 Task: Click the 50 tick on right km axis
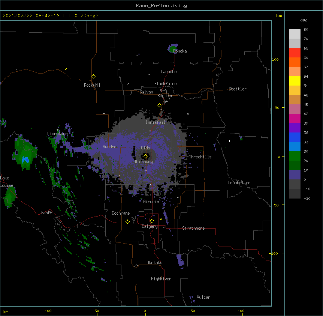(x=277, y=108)
